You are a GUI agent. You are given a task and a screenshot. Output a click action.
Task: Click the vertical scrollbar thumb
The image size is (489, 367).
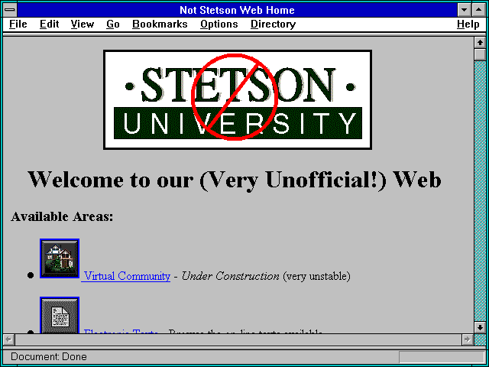pyautogui.click(x=480, y=54)
